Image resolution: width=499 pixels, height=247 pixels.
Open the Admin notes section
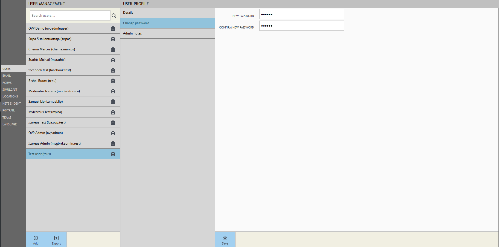(x=167, y=33)
